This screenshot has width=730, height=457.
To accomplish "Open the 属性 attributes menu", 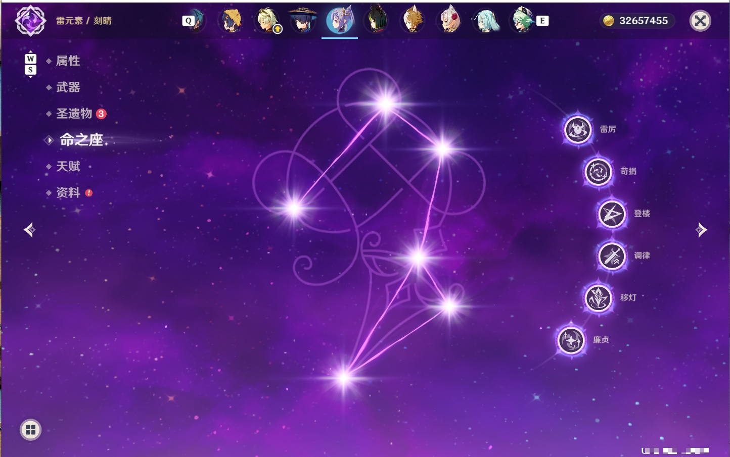I will pyautogui.click(x=68, y=61).
